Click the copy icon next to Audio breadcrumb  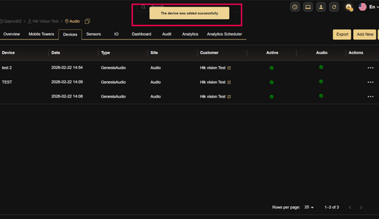pyautogui.click(x=87, y=21)
